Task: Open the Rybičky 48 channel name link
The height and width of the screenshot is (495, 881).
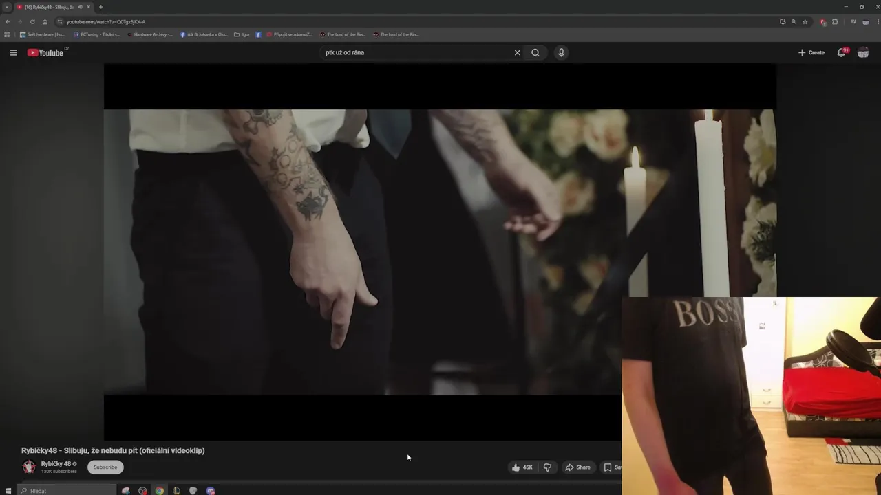Action: [x=56, y=464]
